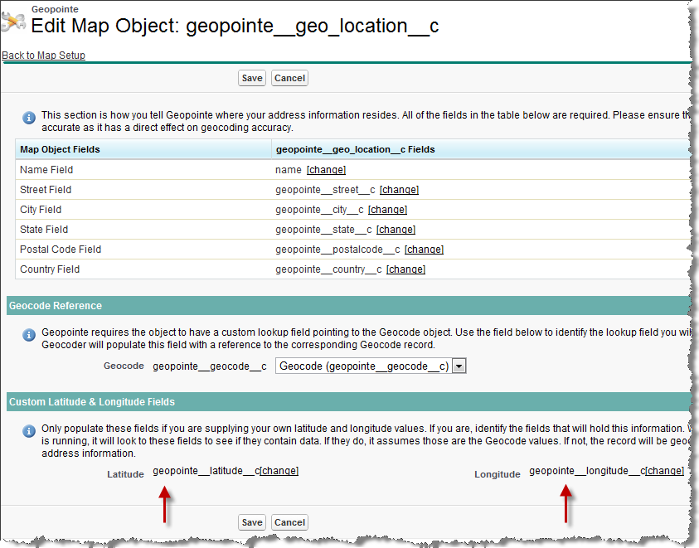The height and width of the screenshot is (548, 699).
Task: Click the Custom Latitude & Longitude Fields header
Action: [x=348, y=402]
